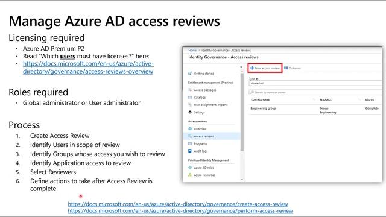Click the Complete status cell
Screen dimensions: 386x217
372,108
